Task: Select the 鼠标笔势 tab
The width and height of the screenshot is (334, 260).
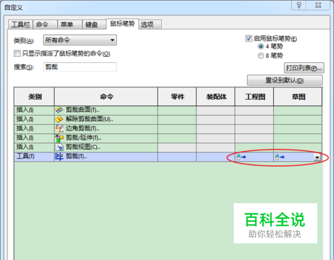Action: (x=122, y=23)
